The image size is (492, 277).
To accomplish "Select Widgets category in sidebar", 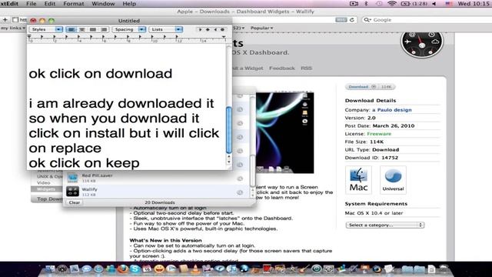I will (x=46, y=189).
